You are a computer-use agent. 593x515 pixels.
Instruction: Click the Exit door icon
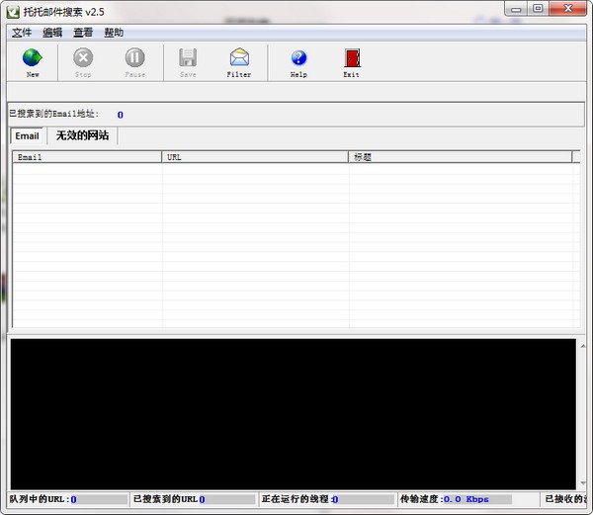click(351, 58)
